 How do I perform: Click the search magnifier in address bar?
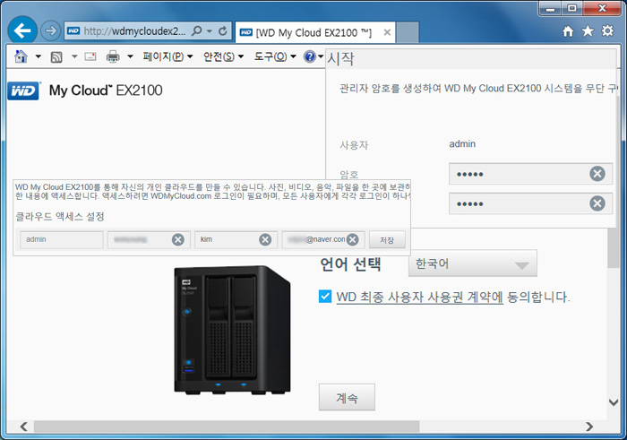197,30
